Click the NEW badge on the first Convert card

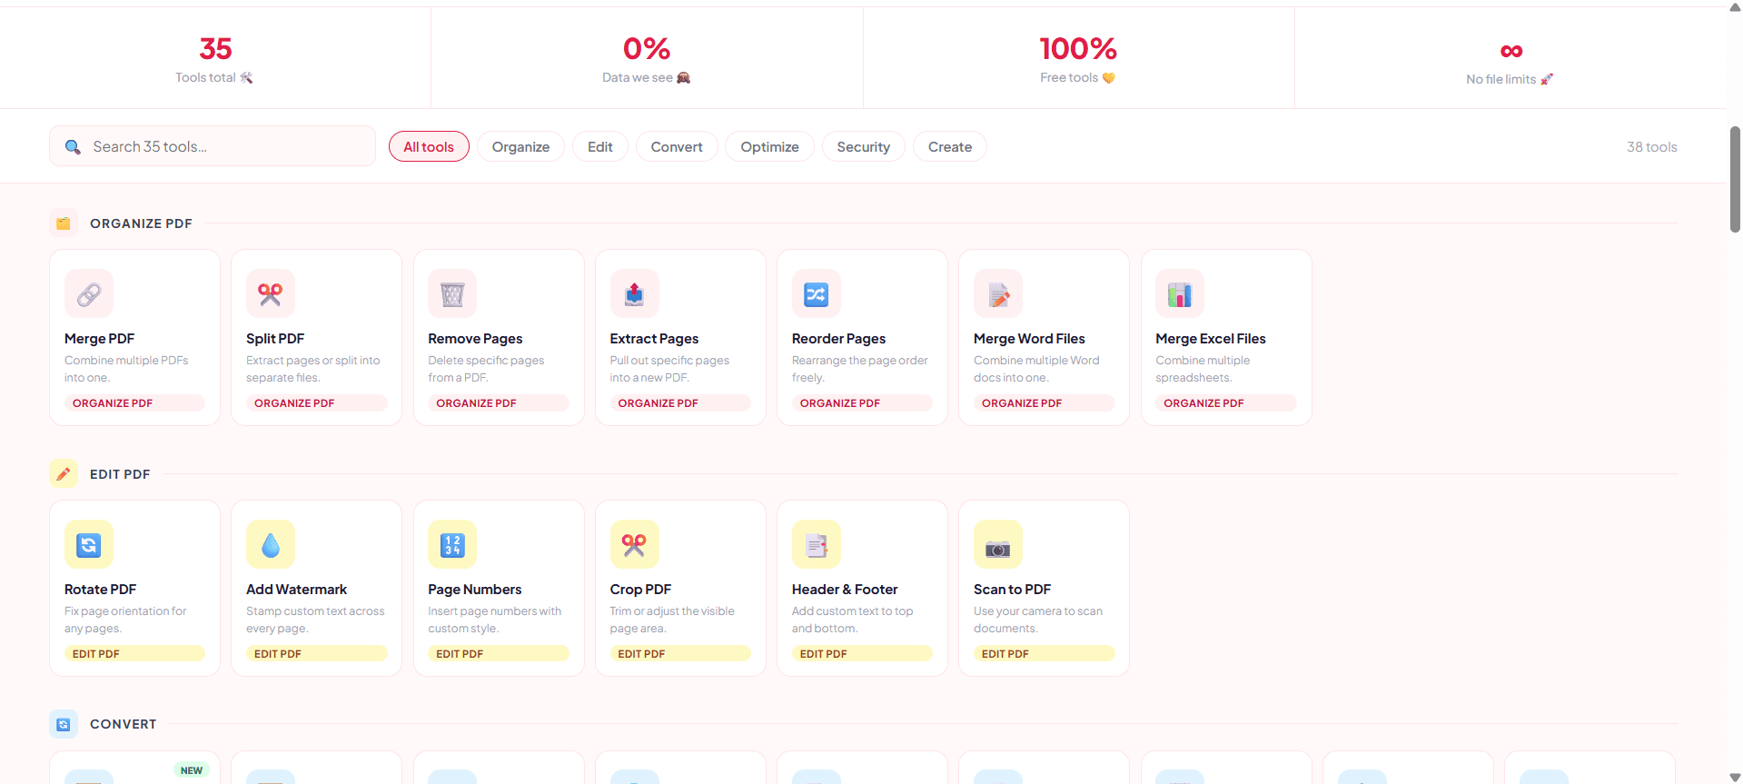(x=192, y=770)
